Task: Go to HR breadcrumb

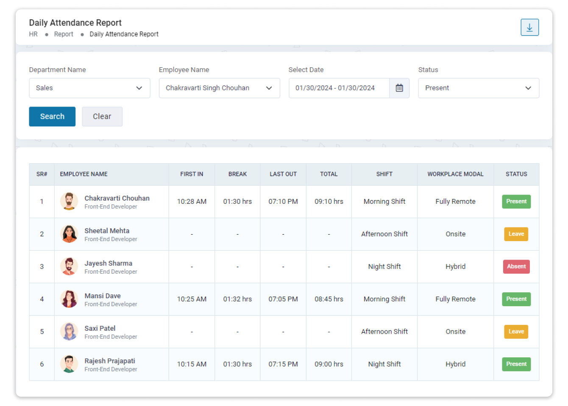Action: [33, 34]
